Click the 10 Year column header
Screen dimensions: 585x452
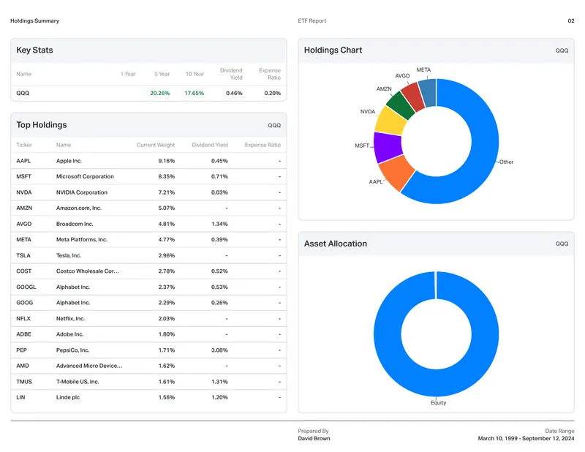pyautogui.click(x=195, y=74)
